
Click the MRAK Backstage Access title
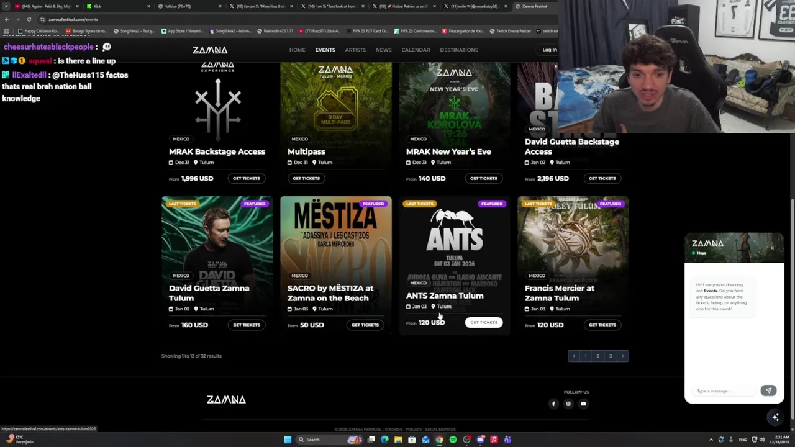tap(217, 151)
